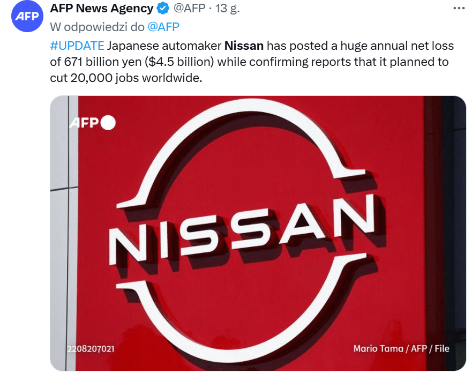Viewport: 472px width, 373px height.
Task: Open the AFP profile avatar
Action: point(27,16)
